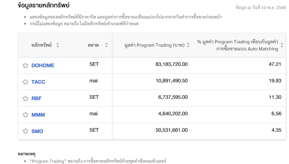Open the TACC stock page
The width and height of the screenshot is (289, 164).
tap(38, 82)
